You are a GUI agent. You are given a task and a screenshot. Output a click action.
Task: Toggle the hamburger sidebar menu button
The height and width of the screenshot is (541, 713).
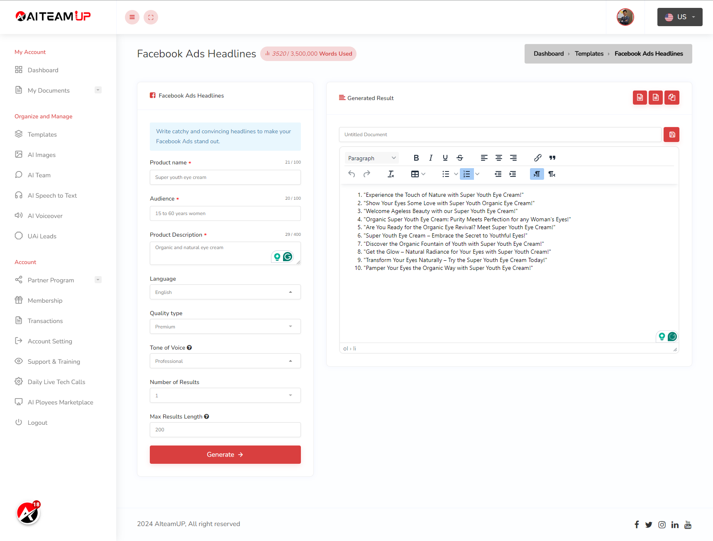132,17
